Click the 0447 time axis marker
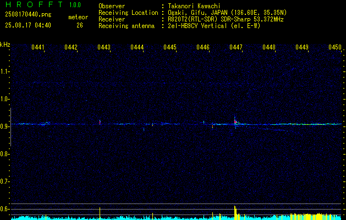 pyautogui.click(x=236, y=47)
